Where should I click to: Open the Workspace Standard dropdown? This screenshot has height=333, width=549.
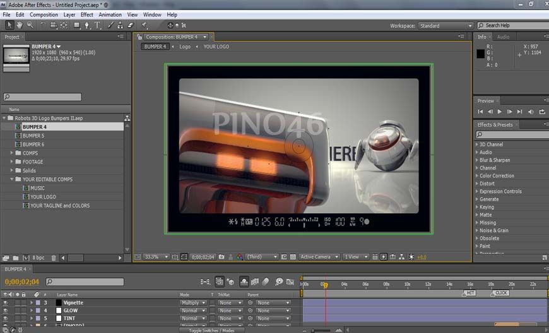click(x=446, y=25)
